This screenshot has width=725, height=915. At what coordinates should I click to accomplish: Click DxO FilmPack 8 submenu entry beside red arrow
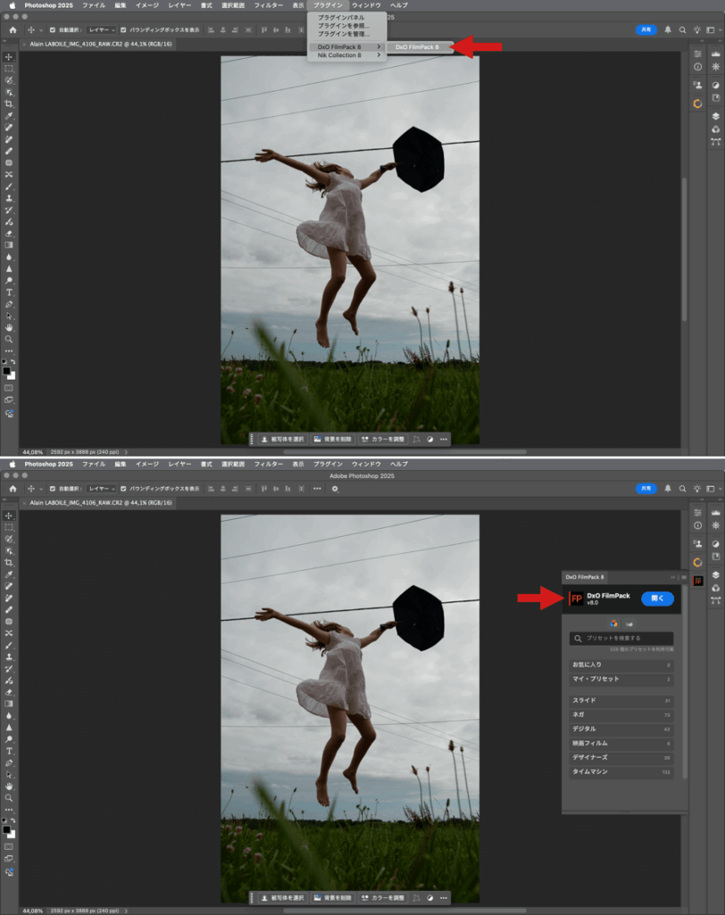pyautogui.click(x=417, y=46)
